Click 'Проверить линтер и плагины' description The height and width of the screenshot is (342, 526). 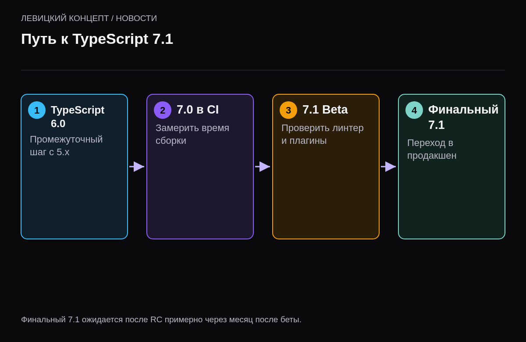point(323,134)
